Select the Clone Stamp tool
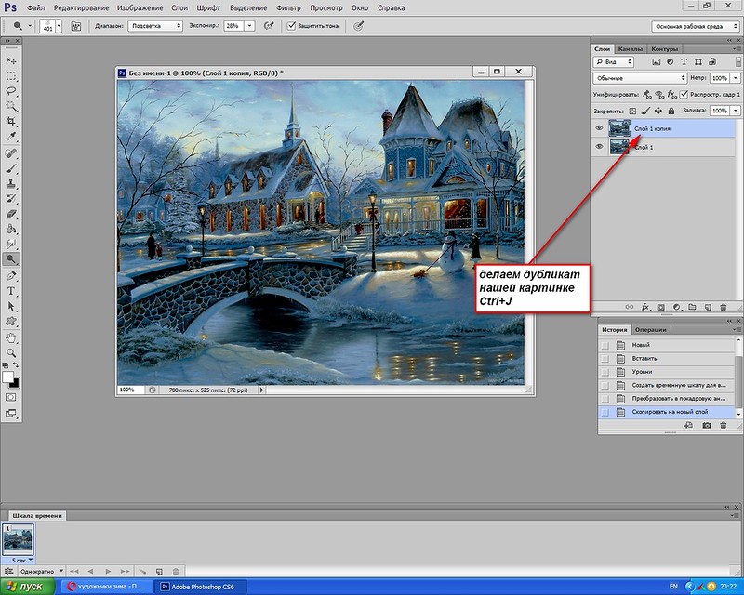The width and height of the screenshot is (744, 595). click(x=10, y=184)
